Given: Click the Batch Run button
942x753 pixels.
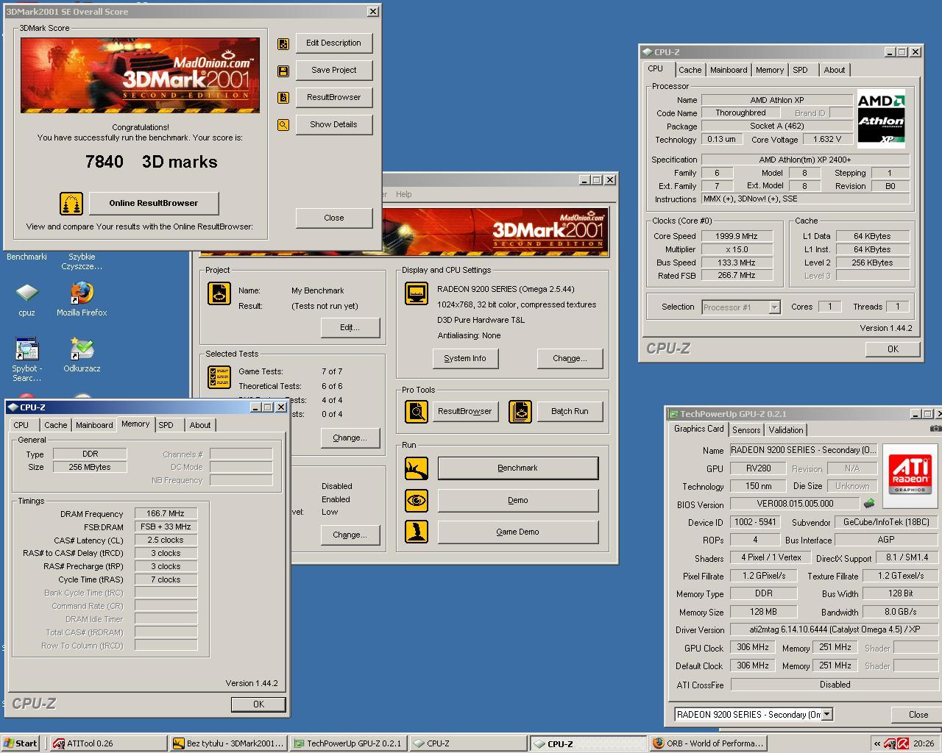Looking at the screenshot, I should click(x=570, y=411).
